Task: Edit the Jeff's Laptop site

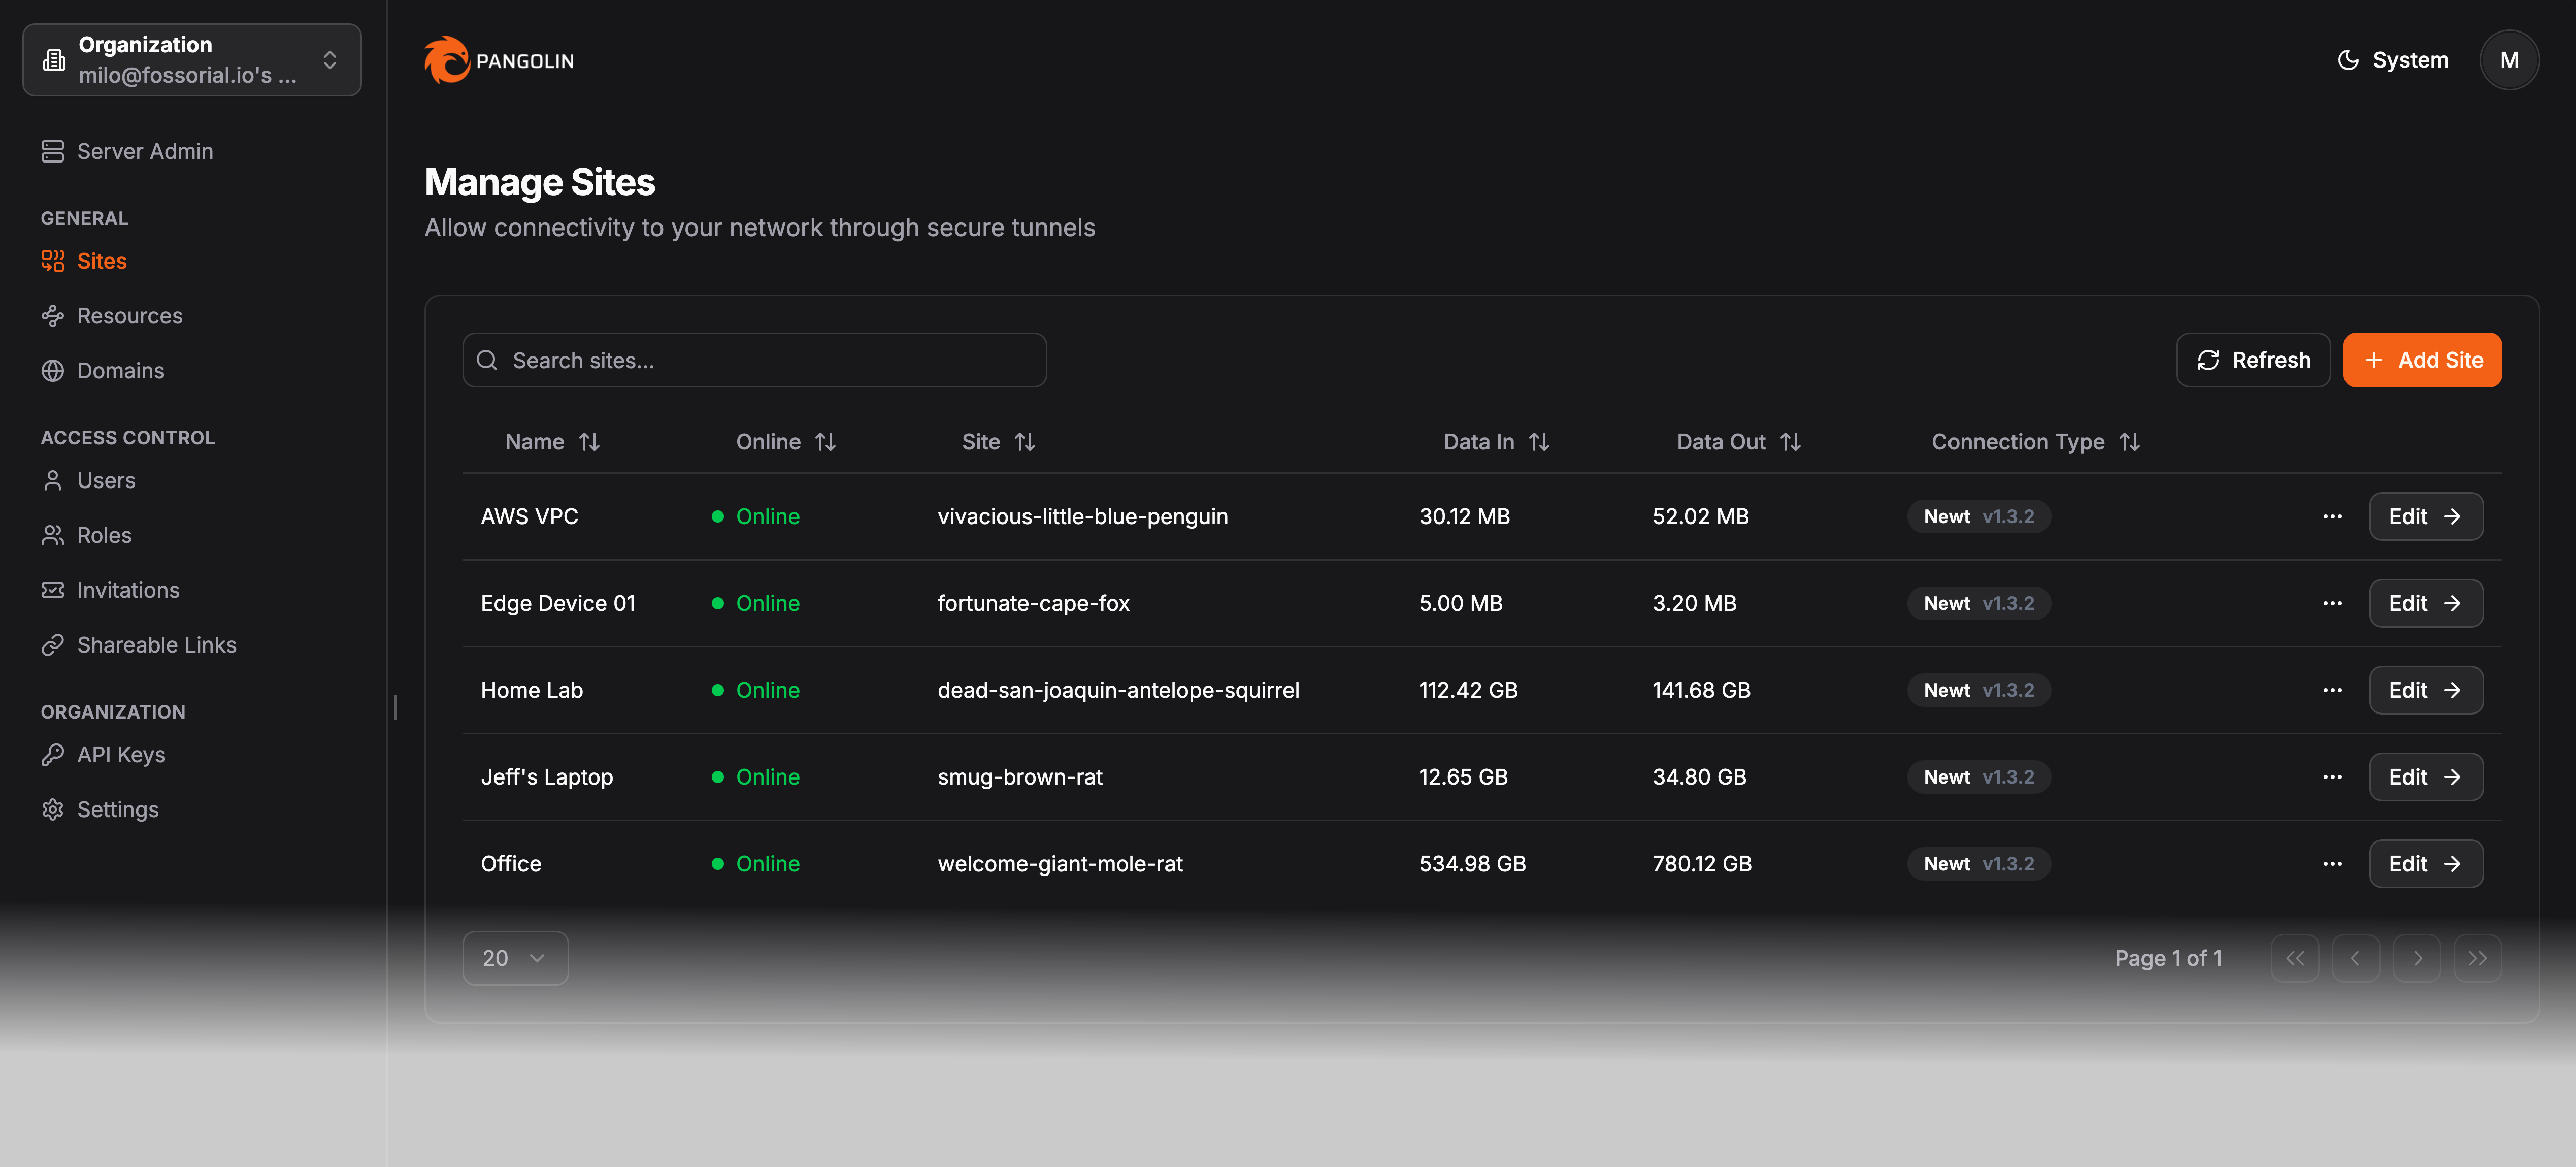Action: pos(2425,777)
